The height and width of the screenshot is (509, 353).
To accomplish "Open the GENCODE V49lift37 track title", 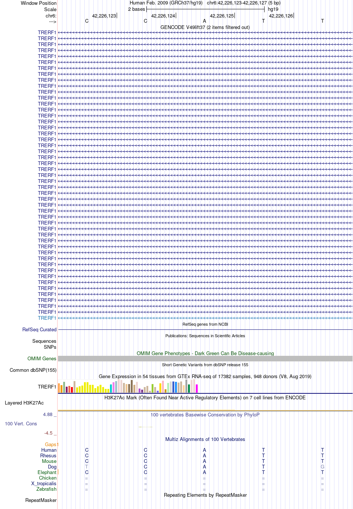I will click(x=205, y=27).
